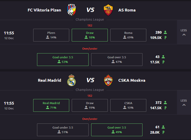This screenshot has height=140, width=191.
Task: Click green user icon beside 43 count
Action: 163,57
